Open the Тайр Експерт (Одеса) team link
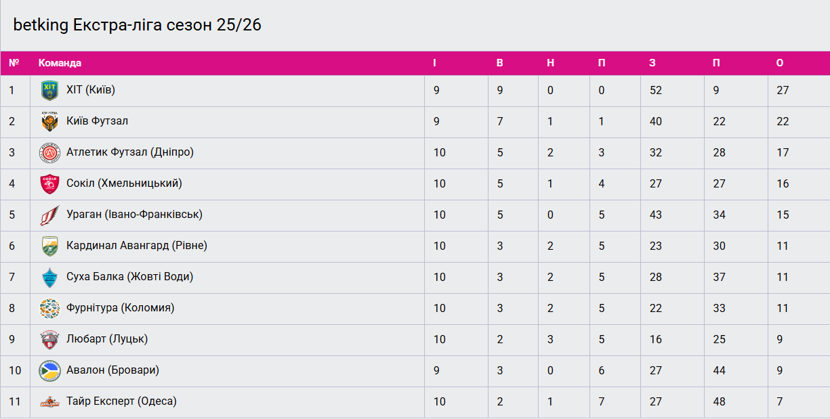Image resolution: width=830 pixels, height=419 pixels. point(121,401)
